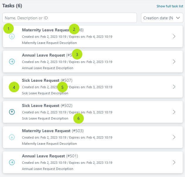Click the right-arrow icon on the first Annual Leave Request
Viewport: 185px width, 177px height.
12,62
